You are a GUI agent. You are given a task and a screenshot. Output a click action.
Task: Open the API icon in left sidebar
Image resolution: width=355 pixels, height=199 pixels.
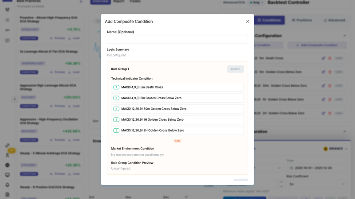tap(7, 30)
